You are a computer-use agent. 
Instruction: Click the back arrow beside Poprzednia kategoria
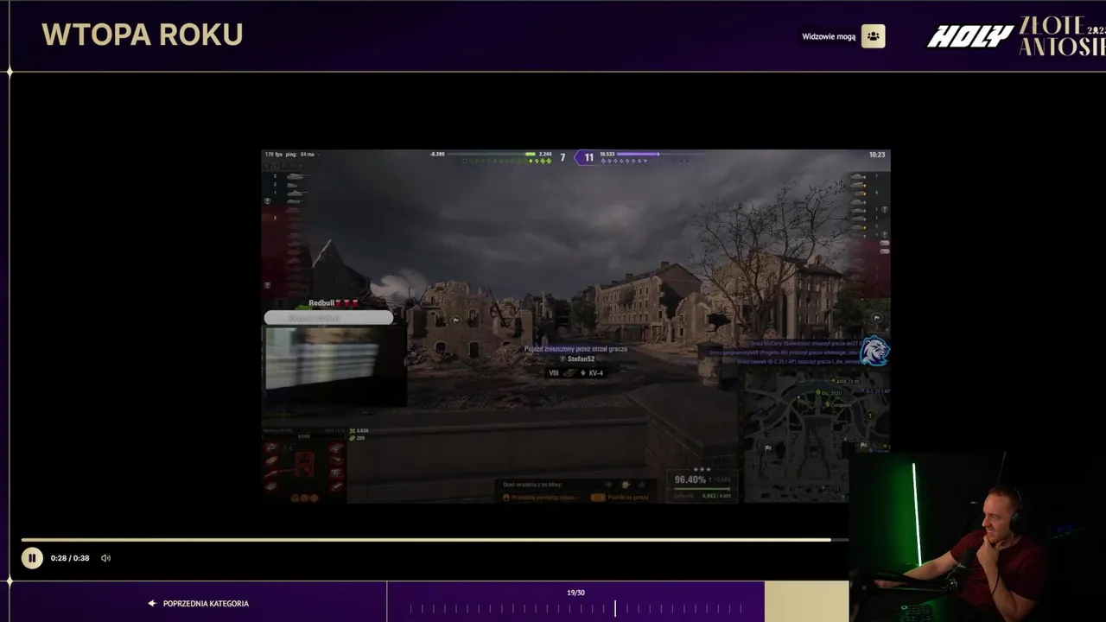point(152,604)
